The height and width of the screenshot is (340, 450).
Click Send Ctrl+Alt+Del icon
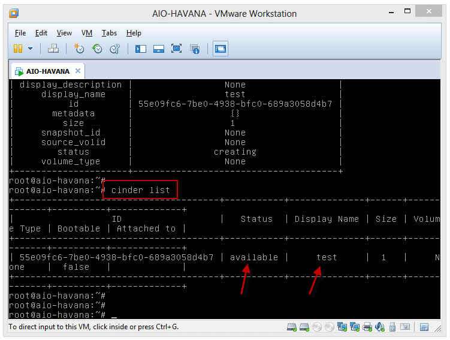[53, 49]
